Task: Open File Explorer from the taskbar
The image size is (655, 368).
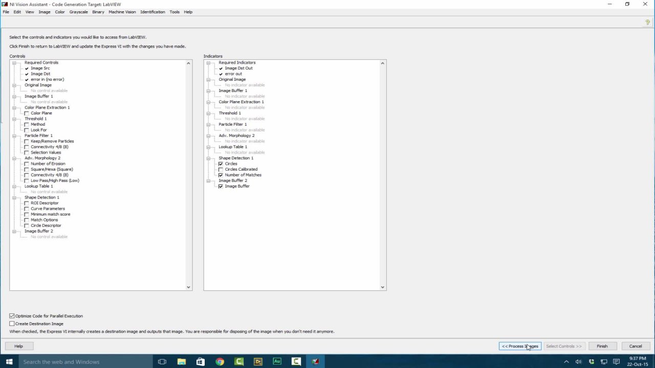Action: tap(182, 361)
